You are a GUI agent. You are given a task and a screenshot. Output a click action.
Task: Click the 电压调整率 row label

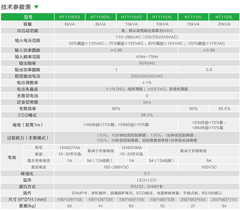[28, 83]
